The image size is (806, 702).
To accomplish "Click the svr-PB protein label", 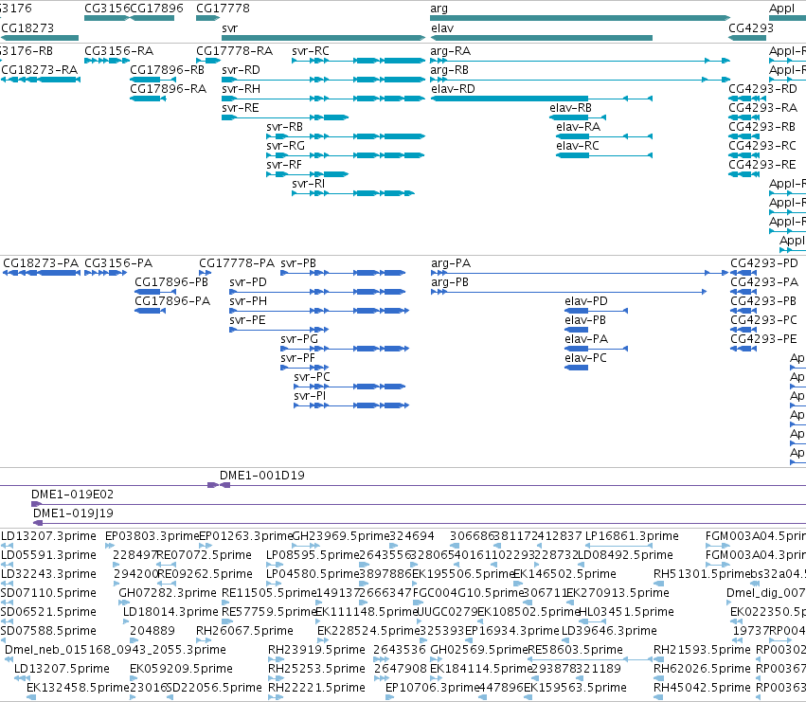I will pos(298,263).
